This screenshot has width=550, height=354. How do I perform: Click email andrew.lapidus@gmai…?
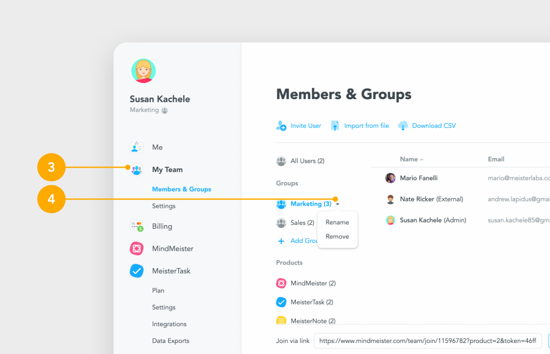519,199
